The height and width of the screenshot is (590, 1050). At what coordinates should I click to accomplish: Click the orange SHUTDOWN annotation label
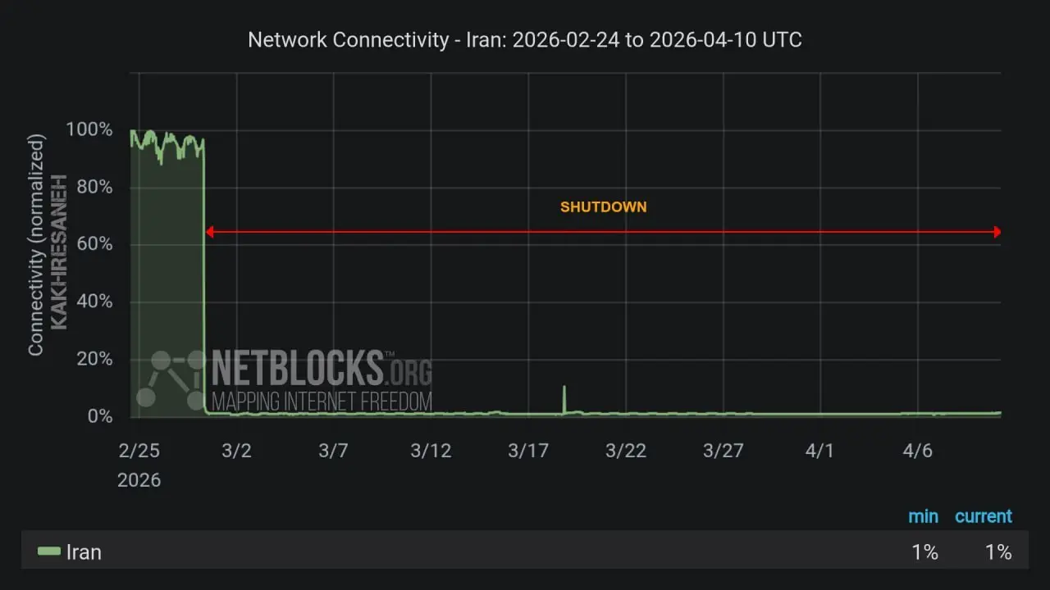pyautogui.click(x=603, y=207)
